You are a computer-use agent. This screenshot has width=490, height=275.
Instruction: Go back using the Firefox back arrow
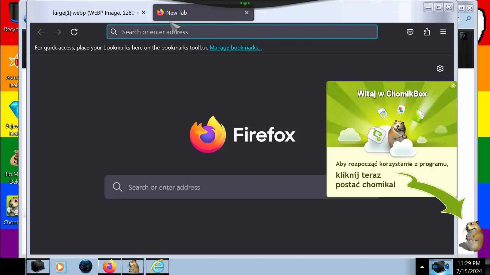pyautogui.click(x=41, y=32)
